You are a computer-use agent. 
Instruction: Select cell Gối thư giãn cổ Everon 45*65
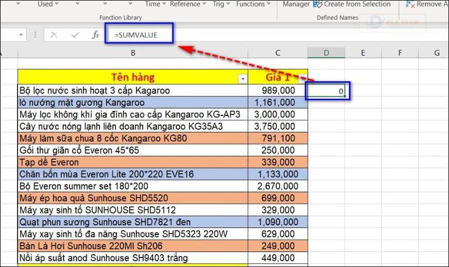point(133,150)
